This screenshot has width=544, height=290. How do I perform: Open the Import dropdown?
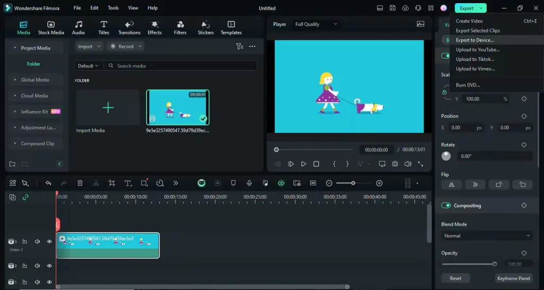click(89, 47)
